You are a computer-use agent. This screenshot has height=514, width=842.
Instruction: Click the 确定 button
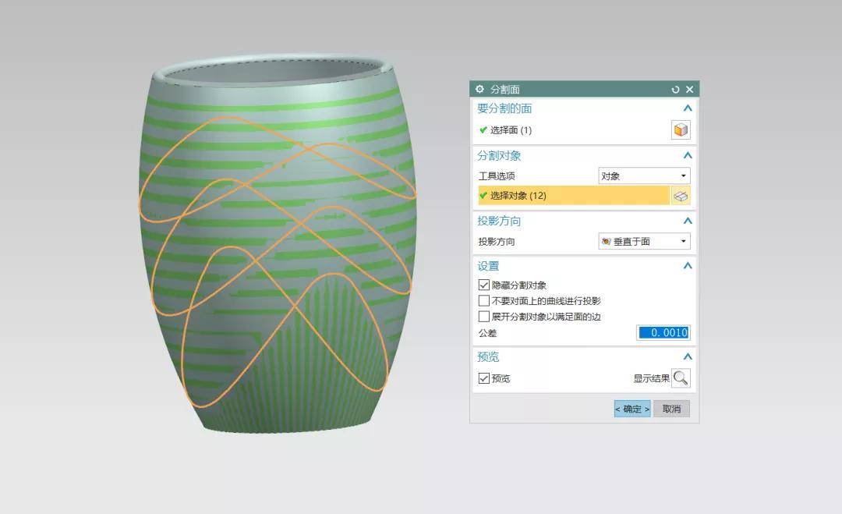point(631,409)
